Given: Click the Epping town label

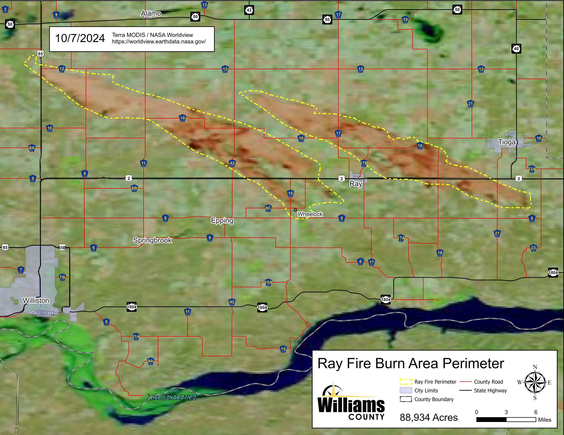Looking at the screenshot, I should 222,220.
